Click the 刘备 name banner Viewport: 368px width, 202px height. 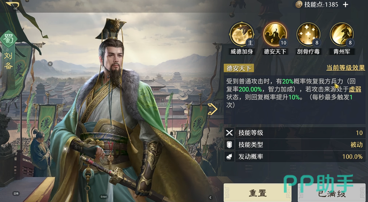pyautogui.click(x=8, y=61)
